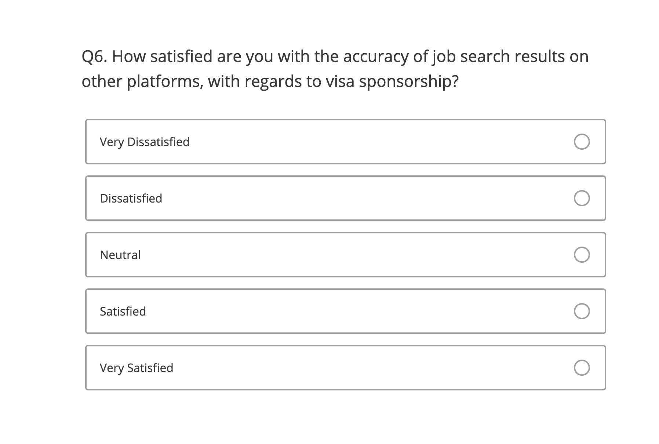659x444 pixels.
Task: Click the 'Very Satisfied' label text
Action: coord(136,368)
